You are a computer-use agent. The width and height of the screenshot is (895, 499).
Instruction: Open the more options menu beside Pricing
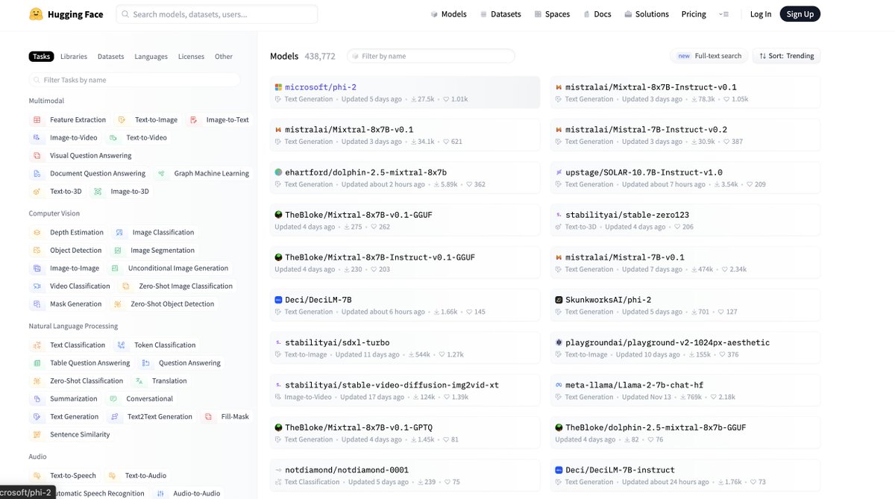tap(723, 14)
